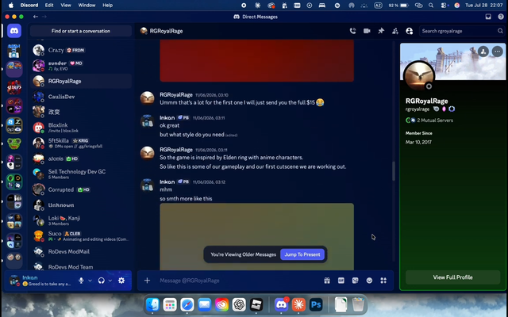Open the Window menu
The height and width of the screenshot is (317, 508).
[x=87, y=6]
